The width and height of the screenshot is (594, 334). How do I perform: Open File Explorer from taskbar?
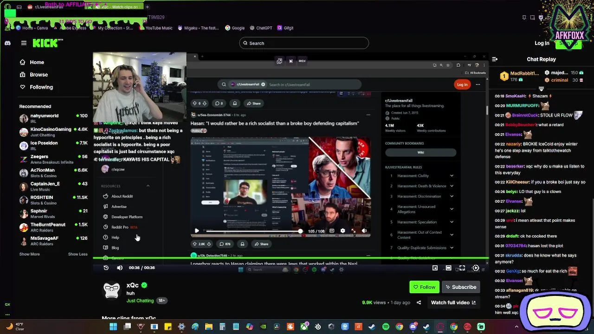point(209,327)
